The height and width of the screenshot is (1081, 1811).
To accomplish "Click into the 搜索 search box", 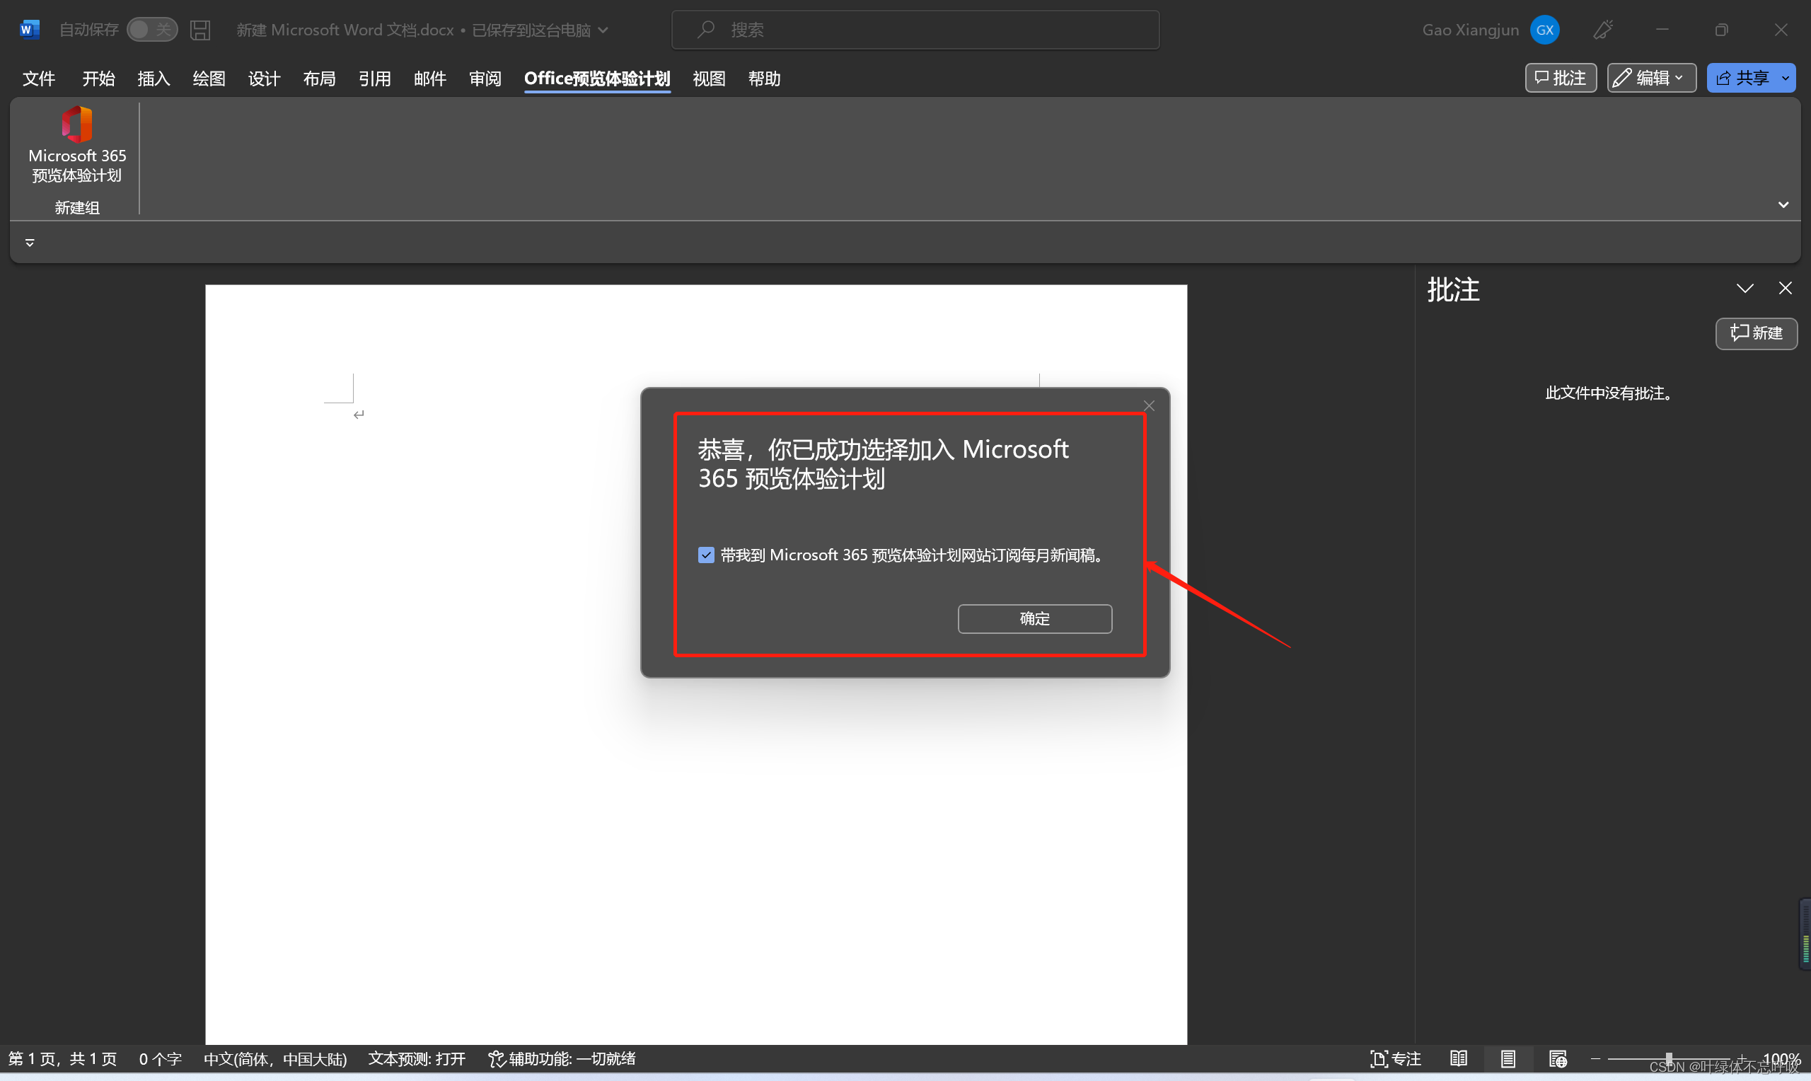I will coord(915,30).
